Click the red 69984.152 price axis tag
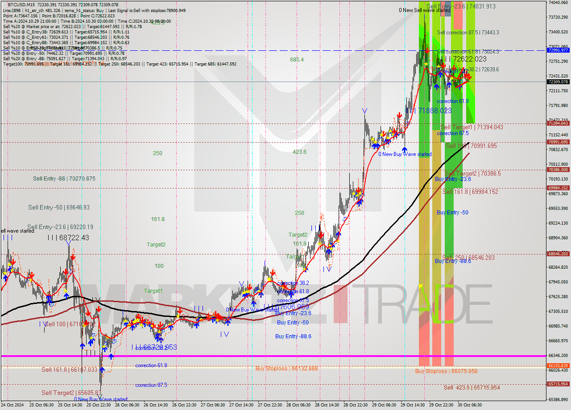571x410 pixels. tap(558, 188)
